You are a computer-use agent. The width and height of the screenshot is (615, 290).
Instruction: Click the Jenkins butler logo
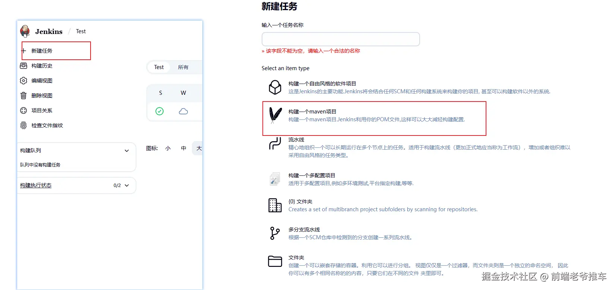(25, 31)
